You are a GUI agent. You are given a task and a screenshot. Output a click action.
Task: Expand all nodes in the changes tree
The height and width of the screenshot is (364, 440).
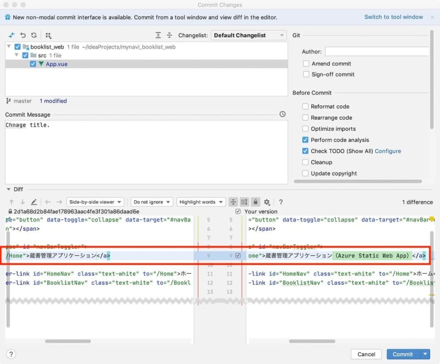158,35
